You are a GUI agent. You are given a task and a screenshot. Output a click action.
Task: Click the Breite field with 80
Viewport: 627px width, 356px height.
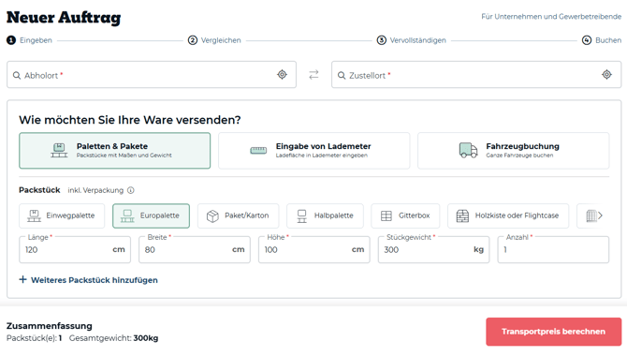click(x=195, y=249)
